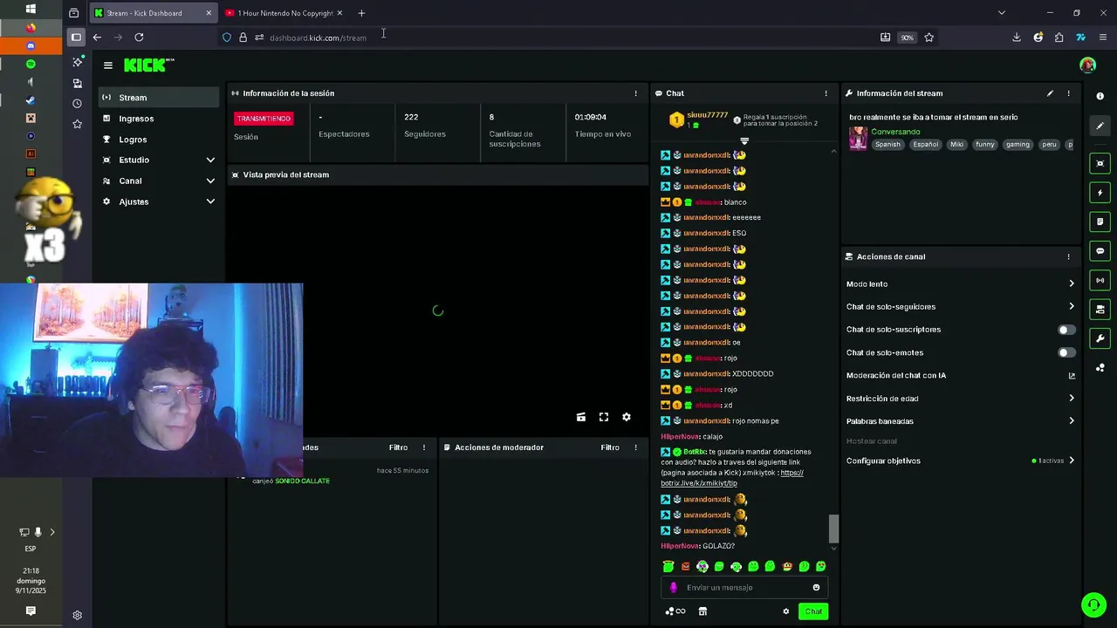Open the browser tab list dropdown
Image resolution: width=1117 pixels, height=628 pixels.
click(1002, 13)
